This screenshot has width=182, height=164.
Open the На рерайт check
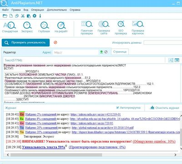pos(61,27)
